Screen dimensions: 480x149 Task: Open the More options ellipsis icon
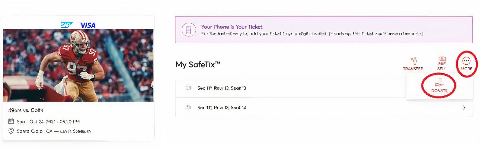tap(466, 61)
